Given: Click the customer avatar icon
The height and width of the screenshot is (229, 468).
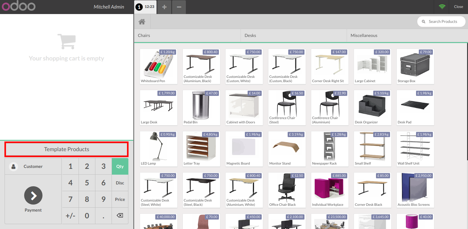Looking at the screenshot, I should tap(13, 166).
